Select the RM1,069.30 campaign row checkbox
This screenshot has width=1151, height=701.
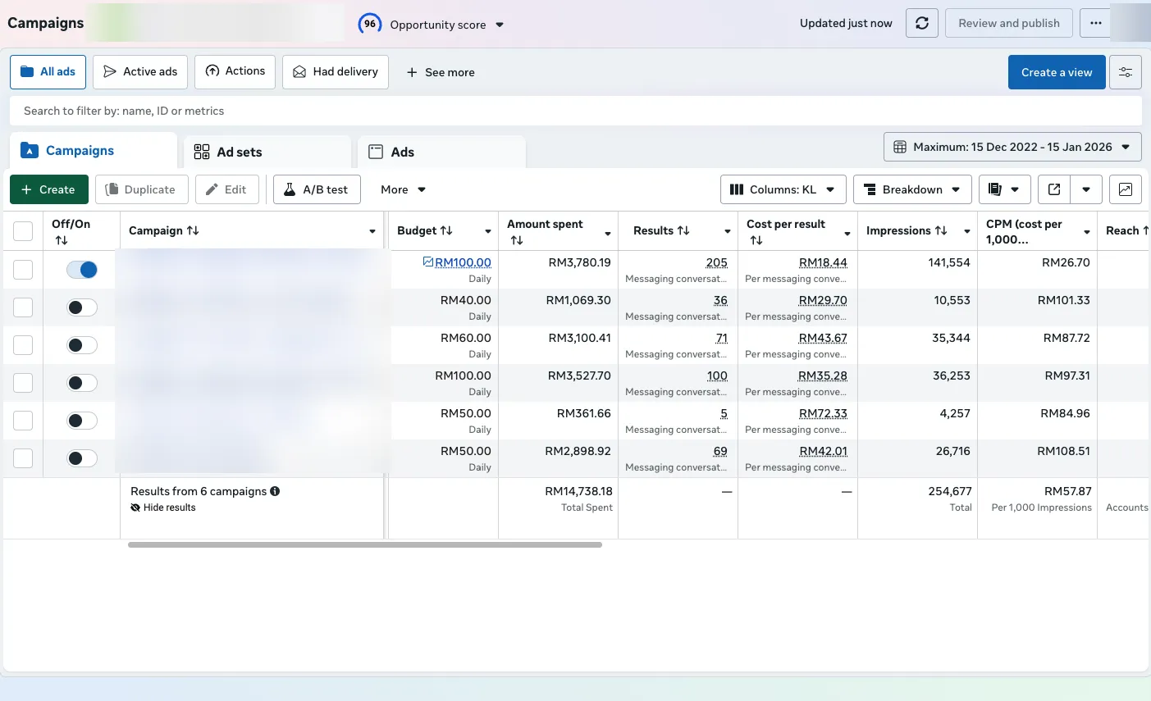[x=23, y=307]
